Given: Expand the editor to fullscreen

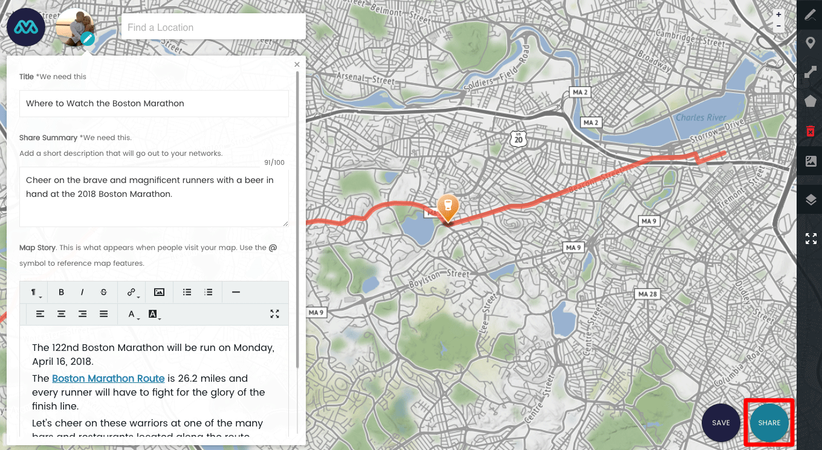Looking at the screenshot, I should (274, 314).
